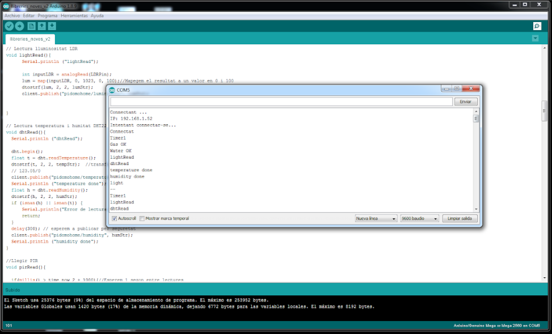
Task: Open the 9600 baudio baud rate dropdown
Action: (420, 218)
